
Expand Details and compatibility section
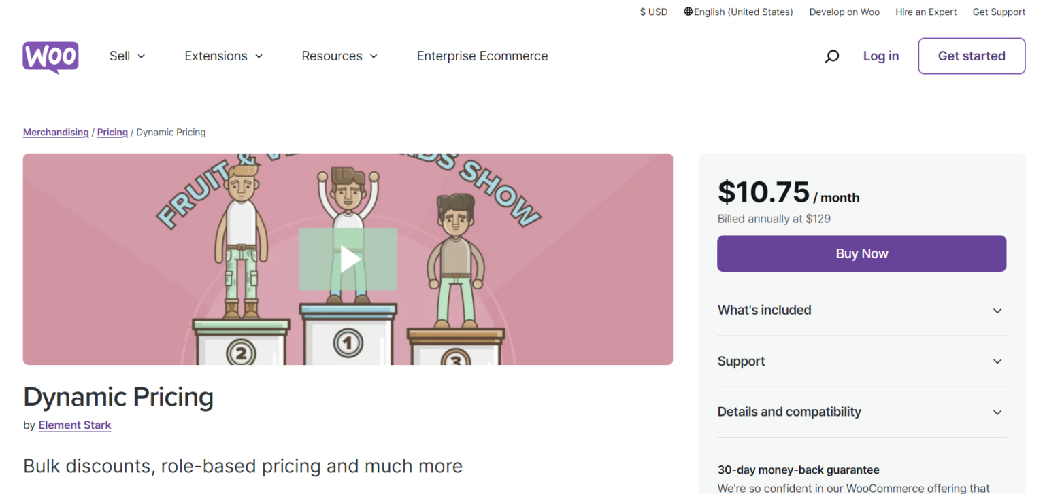[x=861, y=412]
